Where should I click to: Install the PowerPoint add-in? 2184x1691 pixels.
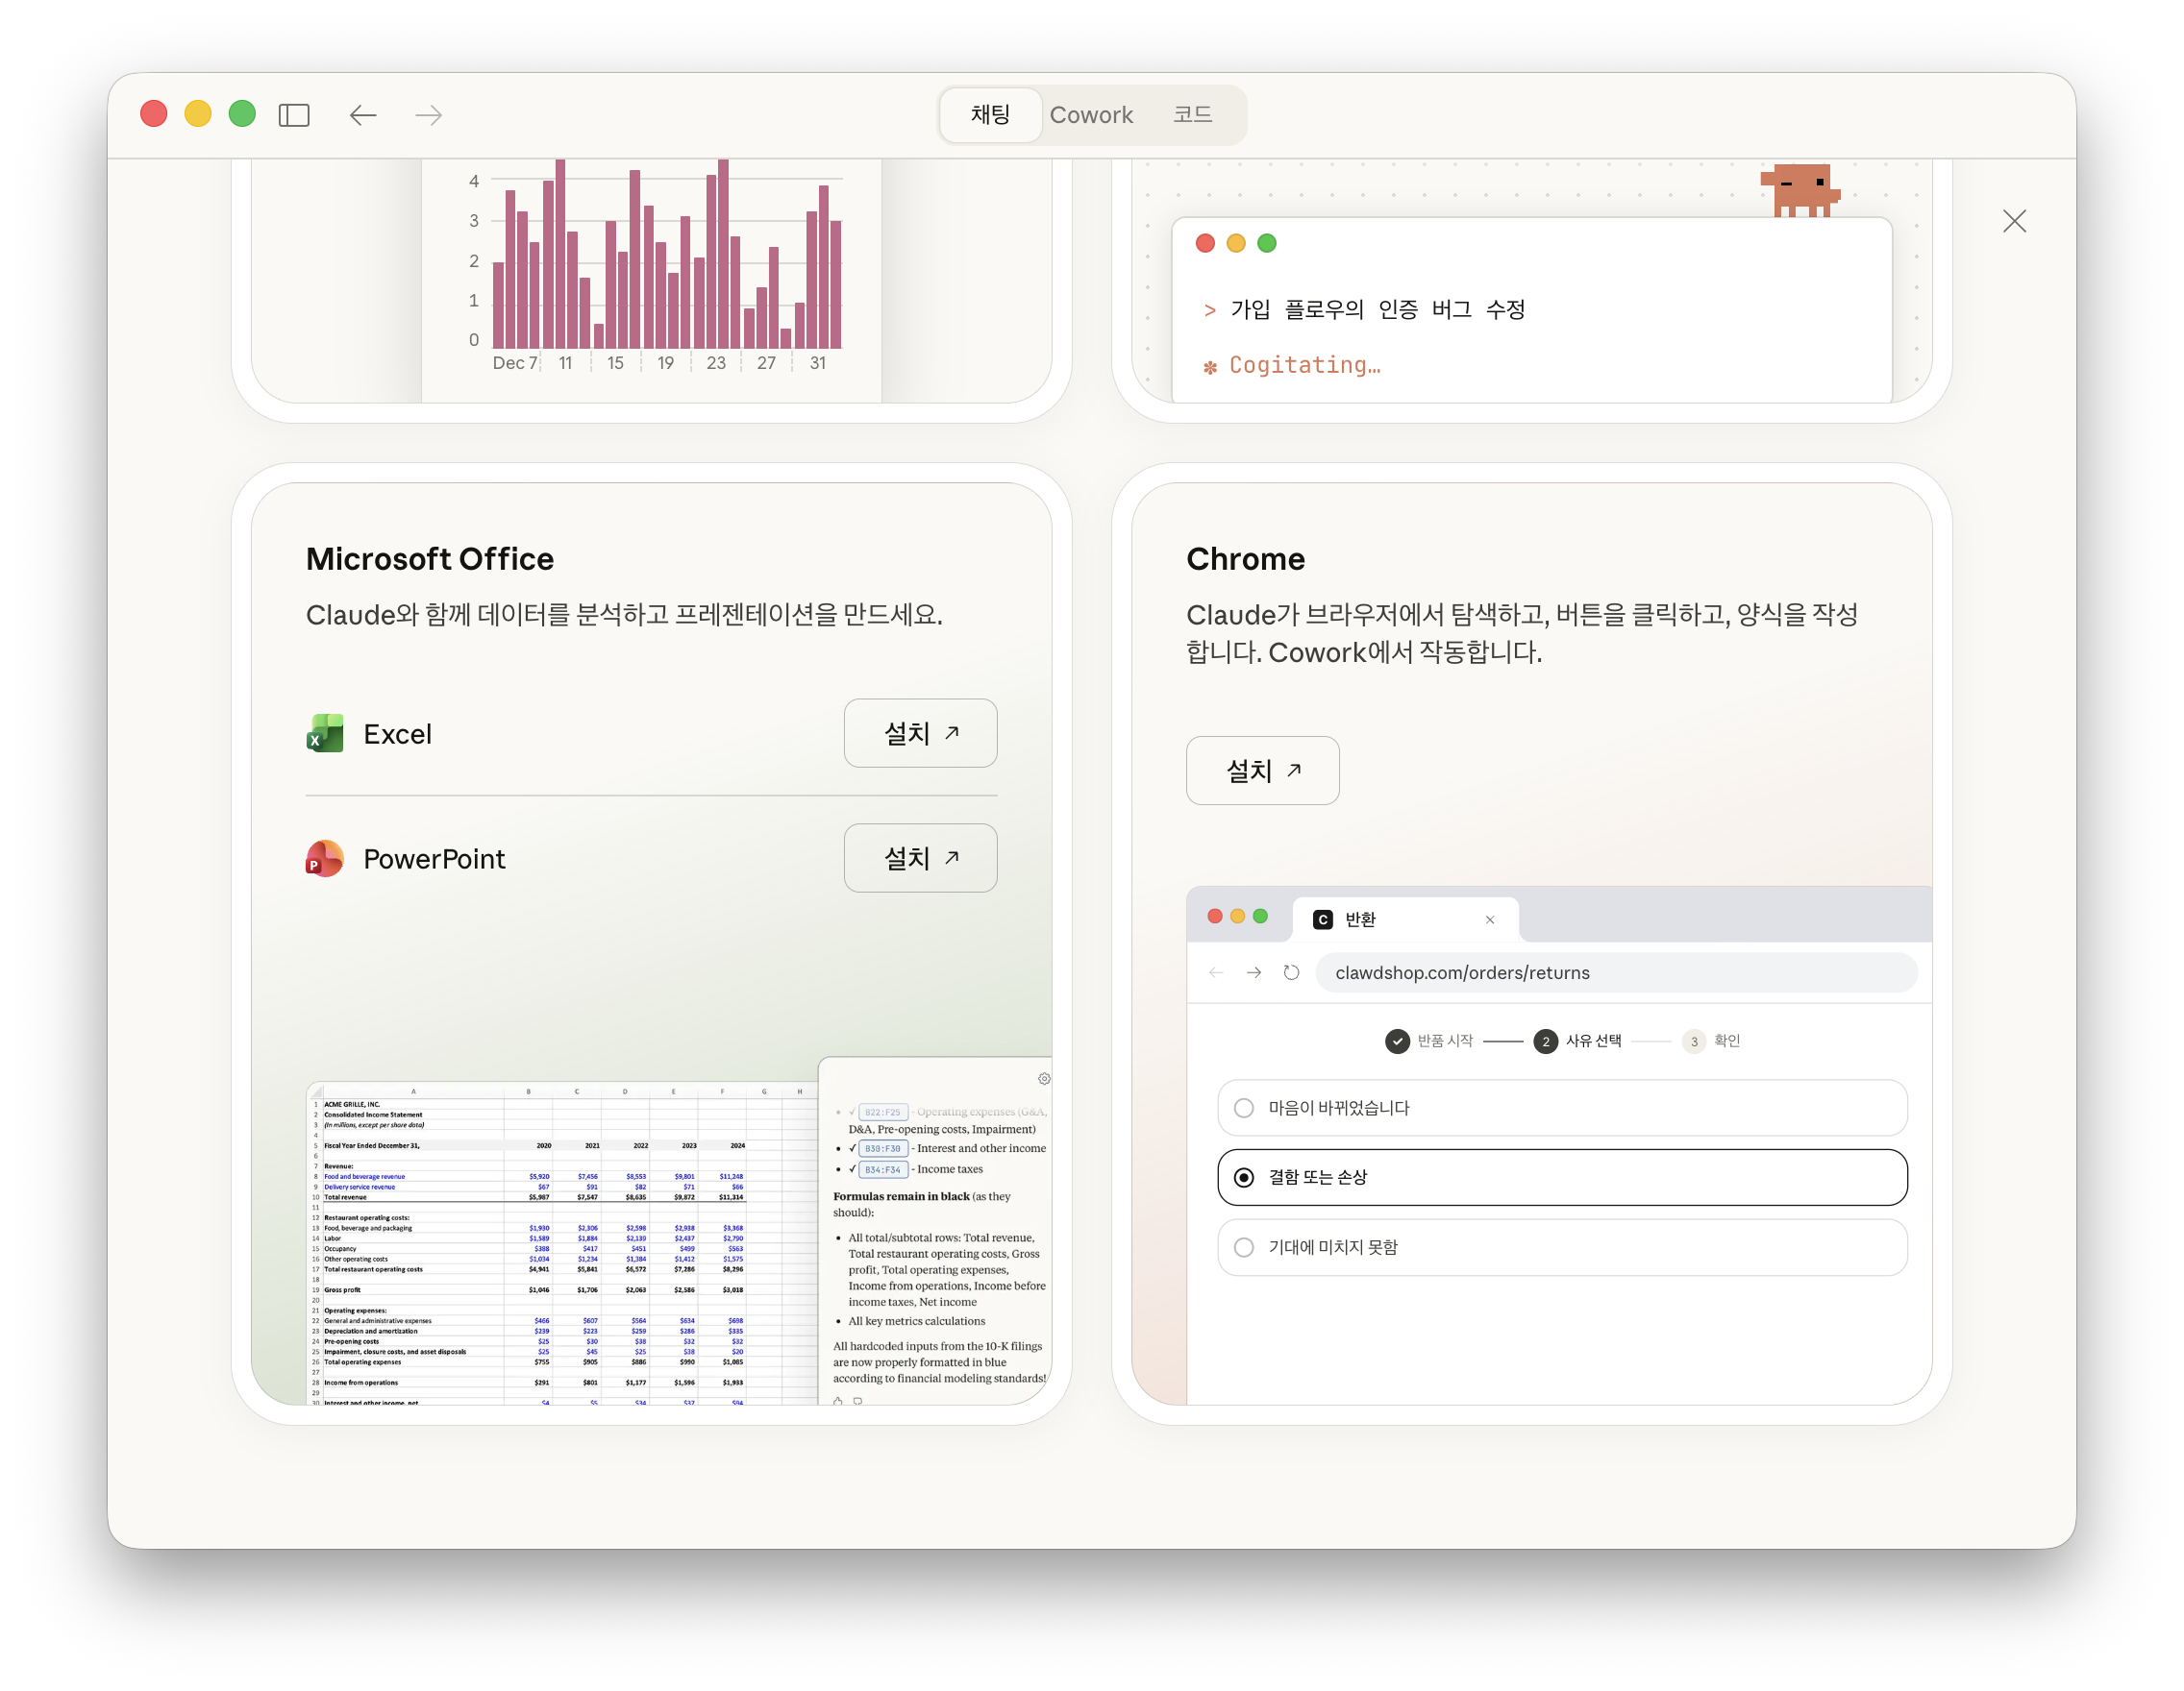click(920, 859)
